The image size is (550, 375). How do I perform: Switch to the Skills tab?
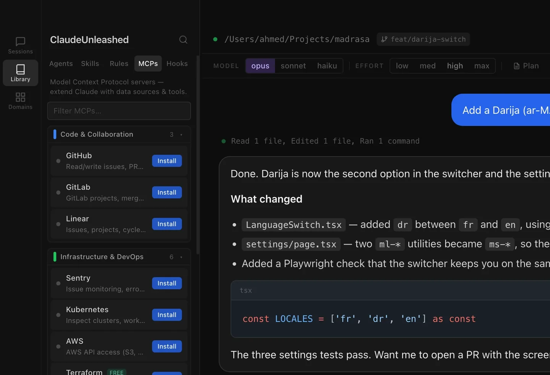click(x=90, y=64)
